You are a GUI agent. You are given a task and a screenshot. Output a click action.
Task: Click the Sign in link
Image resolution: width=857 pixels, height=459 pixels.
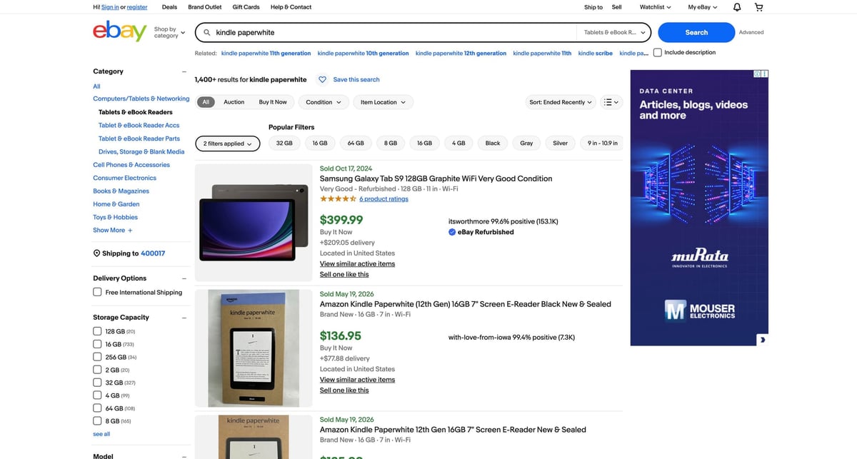(x=110, y=7)
